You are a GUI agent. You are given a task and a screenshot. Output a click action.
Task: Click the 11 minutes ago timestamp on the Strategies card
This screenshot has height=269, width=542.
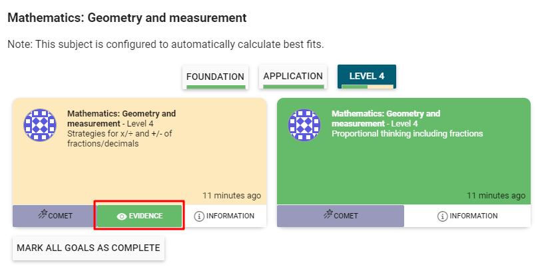tap(232, 196)
